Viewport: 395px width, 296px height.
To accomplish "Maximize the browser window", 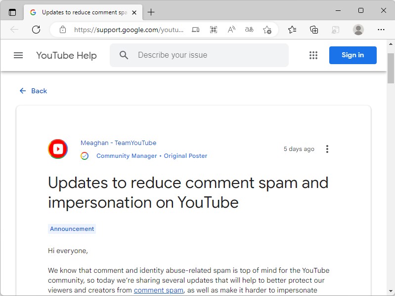I will [361, 10].
